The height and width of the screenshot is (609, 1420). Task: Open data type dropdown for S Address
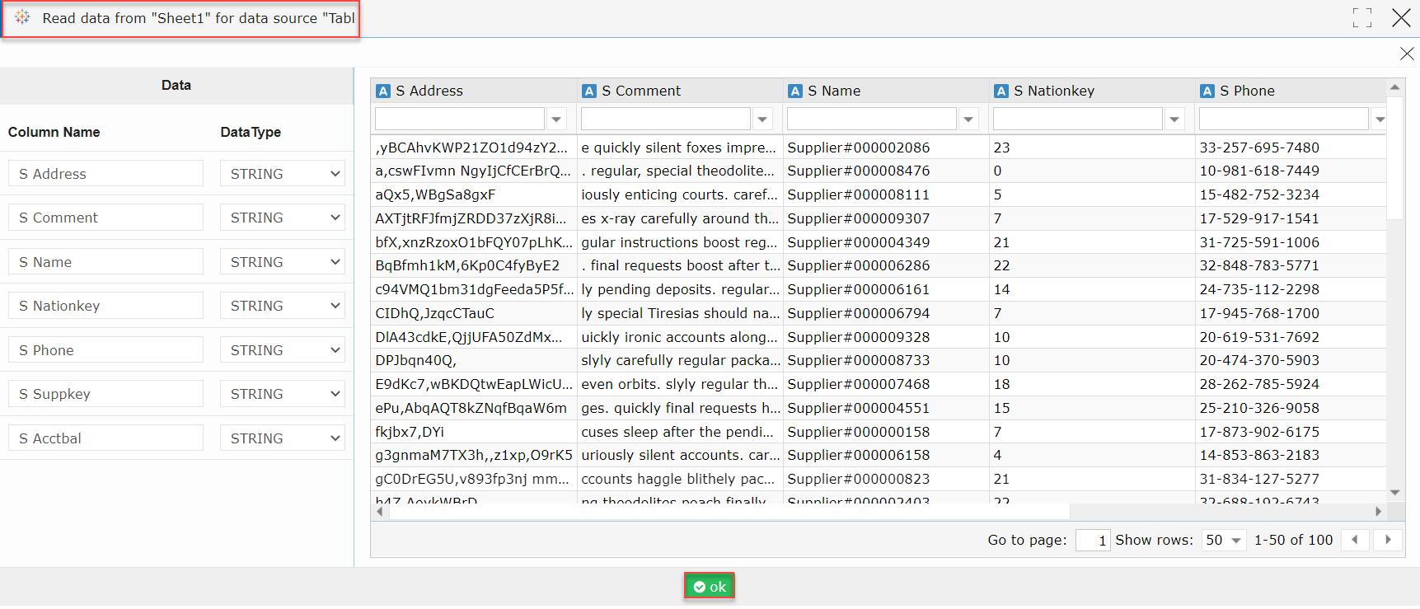(x=282, y=174)
